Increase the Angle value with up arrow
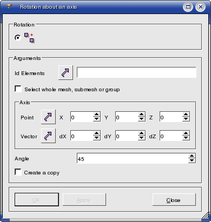The height and width of the screenshot is (222, 211). pos(192,156)
